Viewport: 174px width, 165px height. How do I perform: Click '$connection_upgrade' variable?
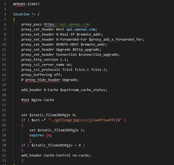[98, 55]
